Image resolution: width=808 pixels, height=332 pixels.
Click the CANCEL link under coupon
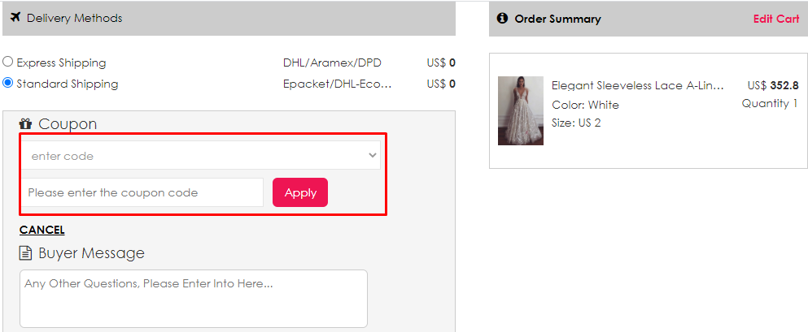[x=41, y=230]
